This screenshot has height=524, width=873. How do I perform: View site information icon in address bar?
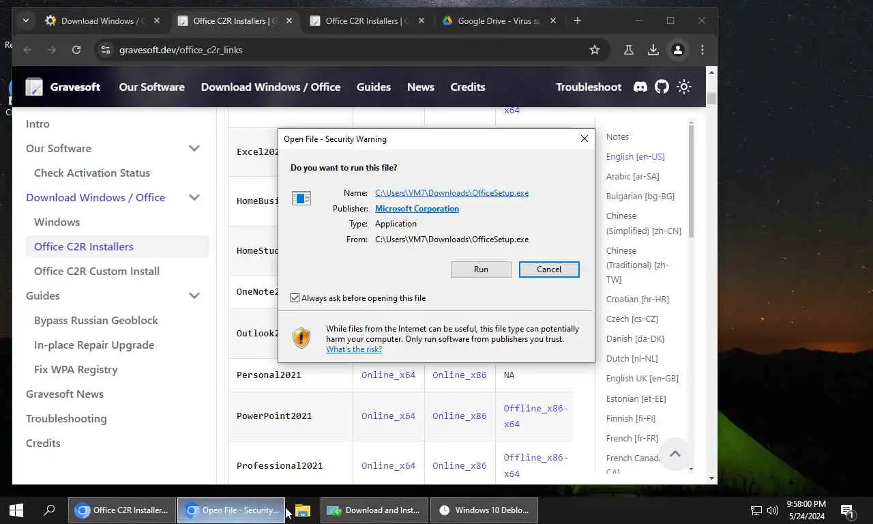105,50
